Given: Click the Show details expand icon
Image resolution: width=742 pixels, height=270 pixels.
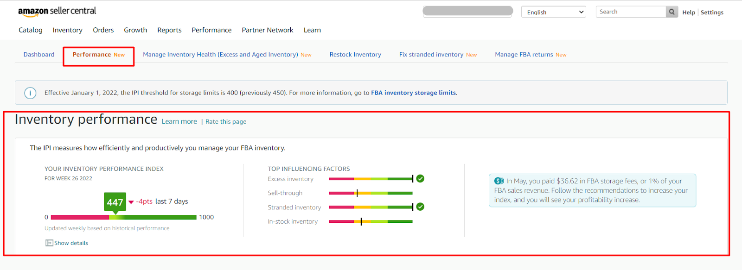Looking at the screenshot, I should coord(49,243).
